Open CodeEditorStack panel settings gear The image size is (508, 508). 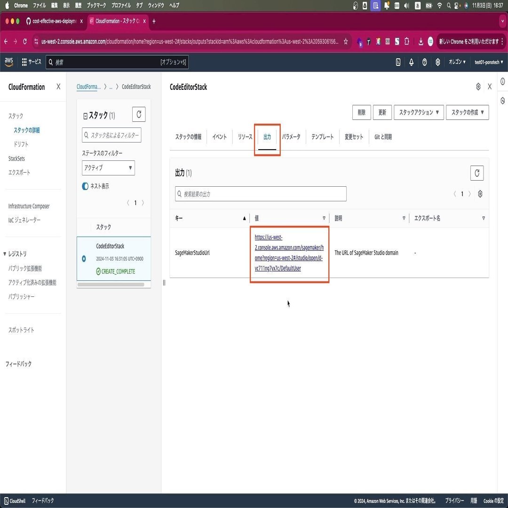coord(478,87)
